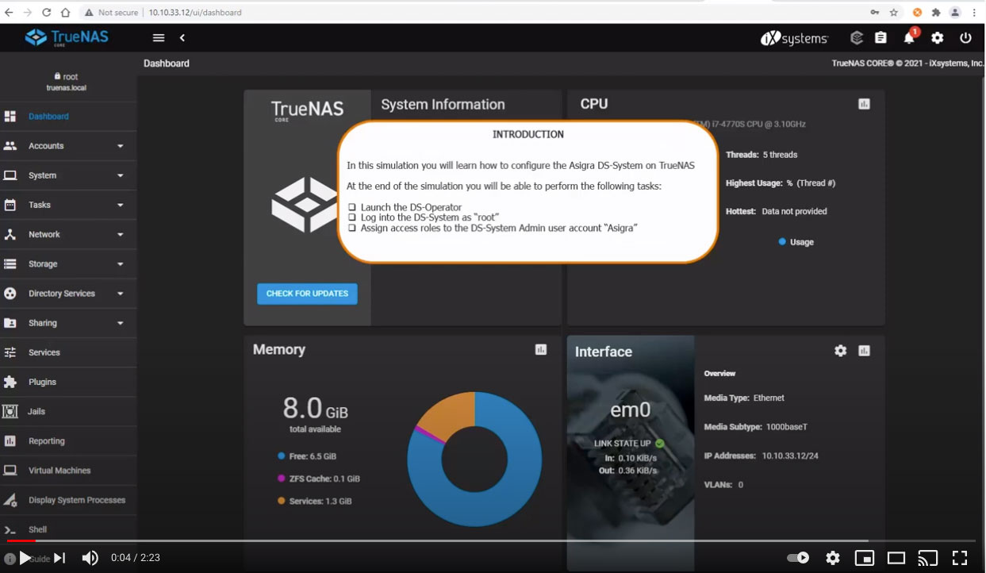The height and width of the screenshot is (573, 986).
Task: Enter fullscreen video mode
Action: pos(960,558)
